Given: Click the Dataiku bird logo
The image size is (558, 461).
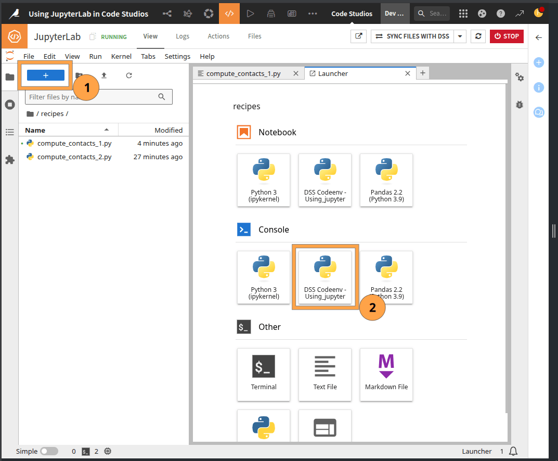Looking at the screenshot, I should point(14,14).
